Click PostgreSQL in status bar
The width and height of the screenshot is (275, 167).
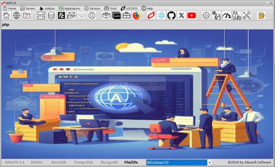coord(84,162)
